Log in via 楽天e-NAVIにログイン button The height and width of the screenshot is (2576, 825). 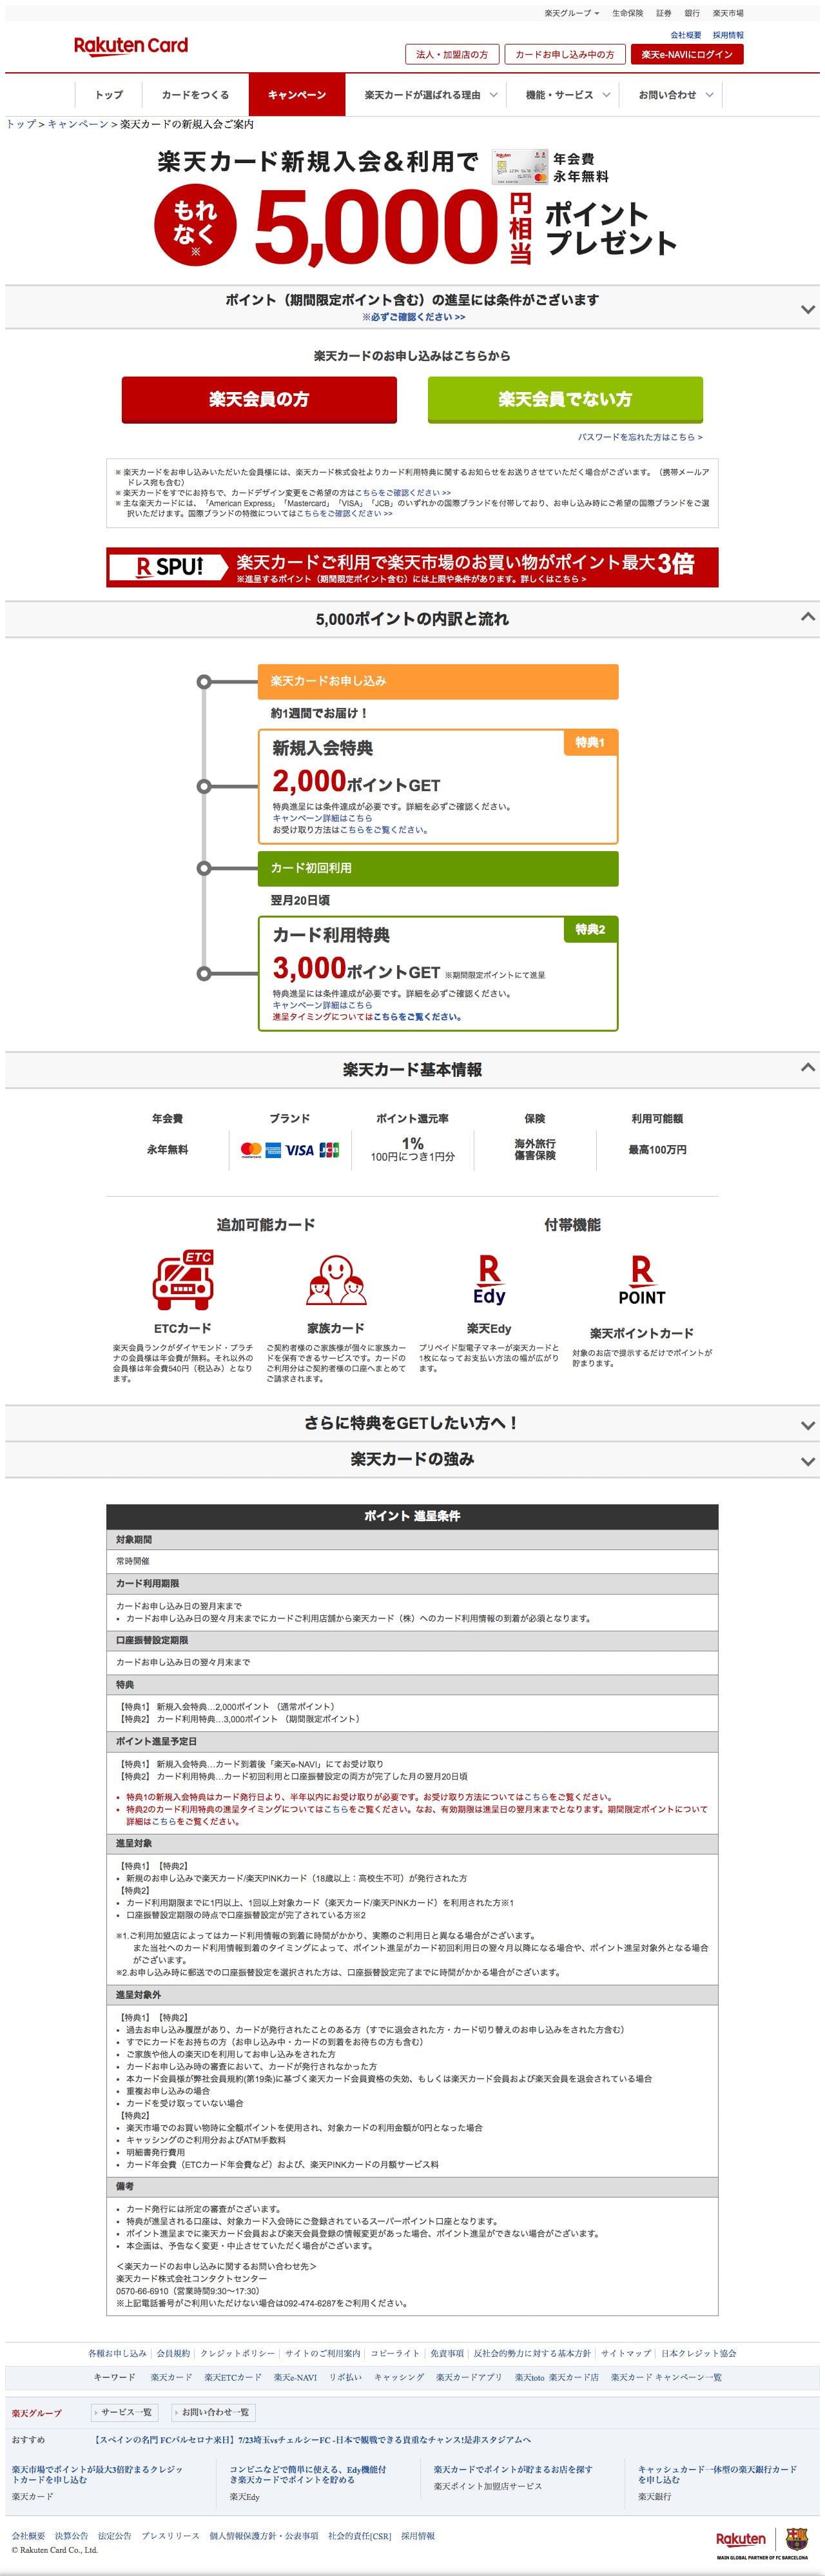pos(687,54)
